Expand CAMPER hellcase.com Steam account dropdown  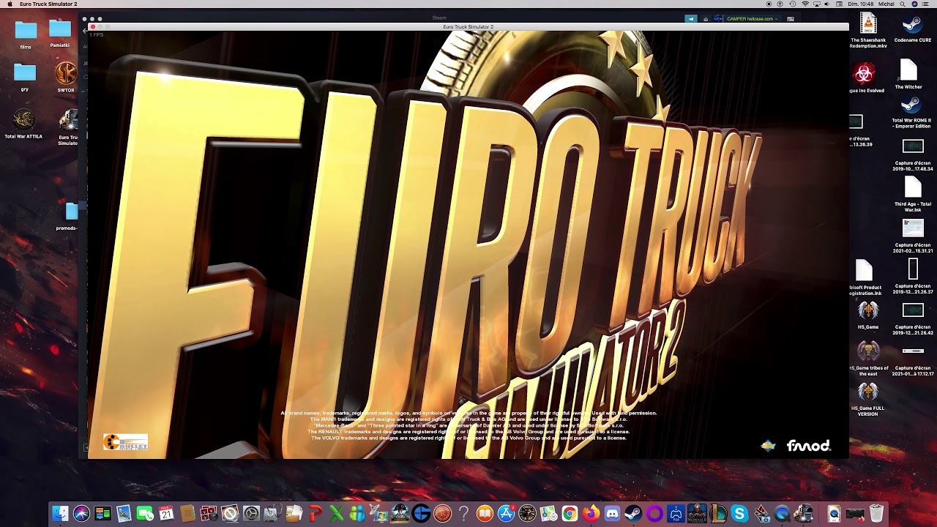click(x=753, y=19)
